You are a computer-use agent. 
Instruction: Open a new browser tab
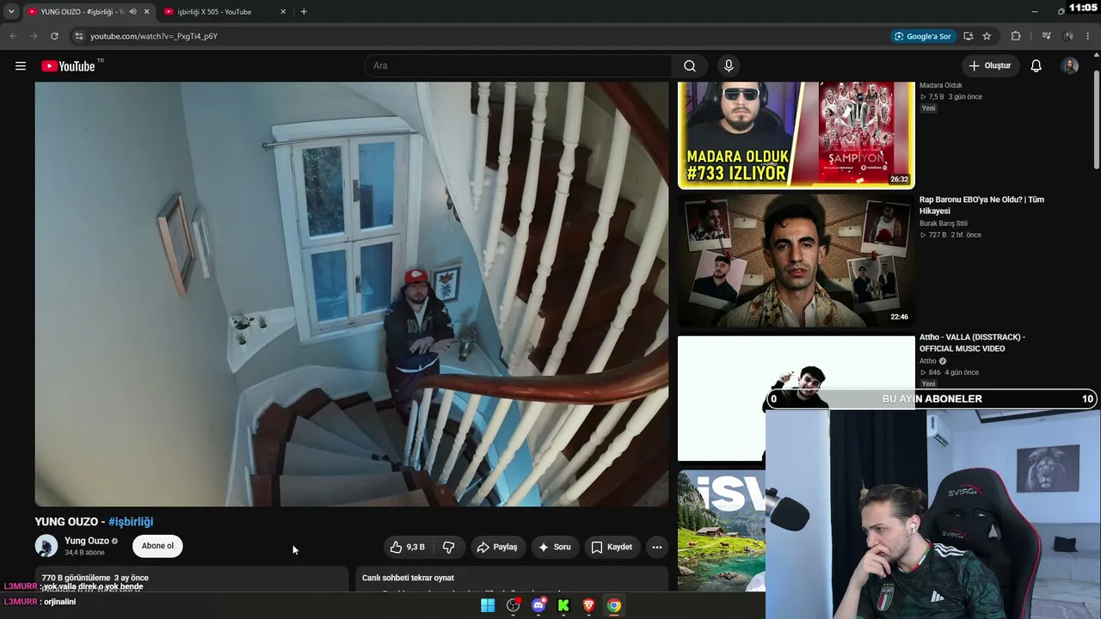[x=304, y=11]
